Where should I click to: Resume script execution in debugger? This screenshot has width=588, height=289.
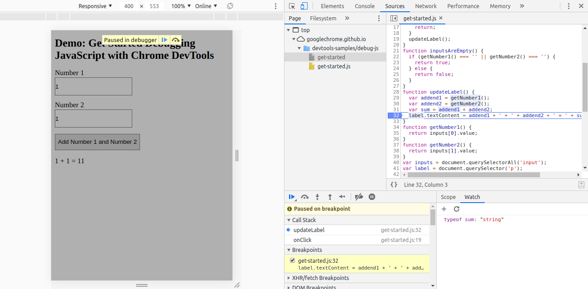click(292, 196)
